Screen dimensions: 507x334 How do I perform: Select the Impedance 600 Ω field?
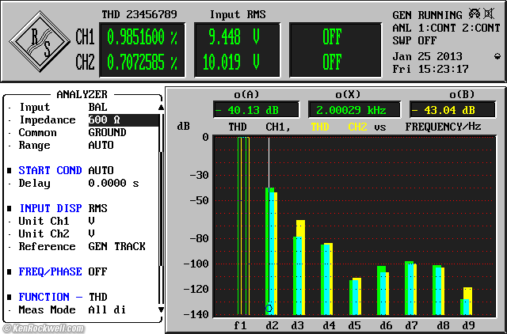[x=124, y=120]
